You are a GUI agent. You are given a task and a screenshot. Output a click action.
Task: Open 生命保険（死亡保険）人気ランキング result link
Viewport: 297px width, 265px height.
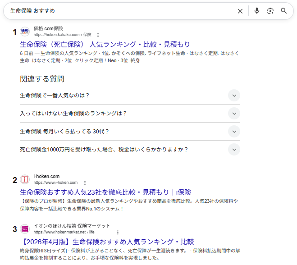click(105, 44)
